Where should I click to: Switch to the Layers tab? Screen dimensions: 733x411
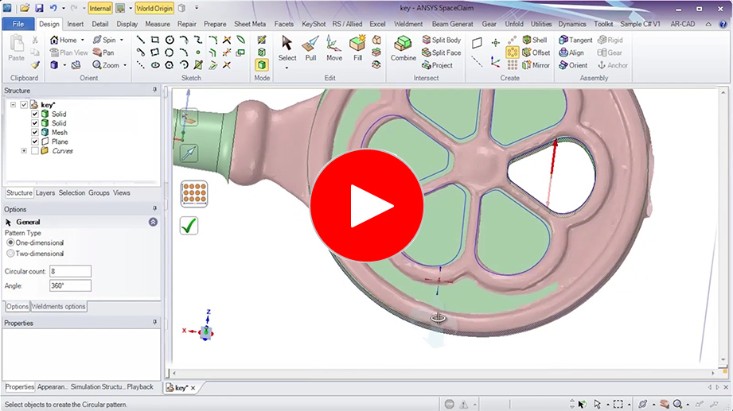(x=45, y=193)
